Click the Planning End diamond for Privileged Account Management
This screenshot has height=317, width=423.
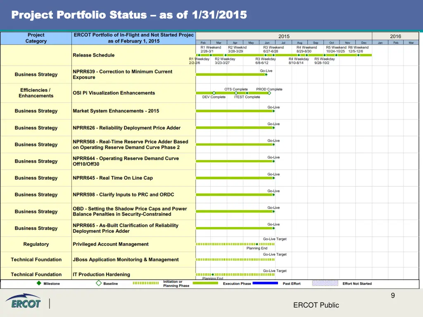pyautogui.click(x=257, y=244)
